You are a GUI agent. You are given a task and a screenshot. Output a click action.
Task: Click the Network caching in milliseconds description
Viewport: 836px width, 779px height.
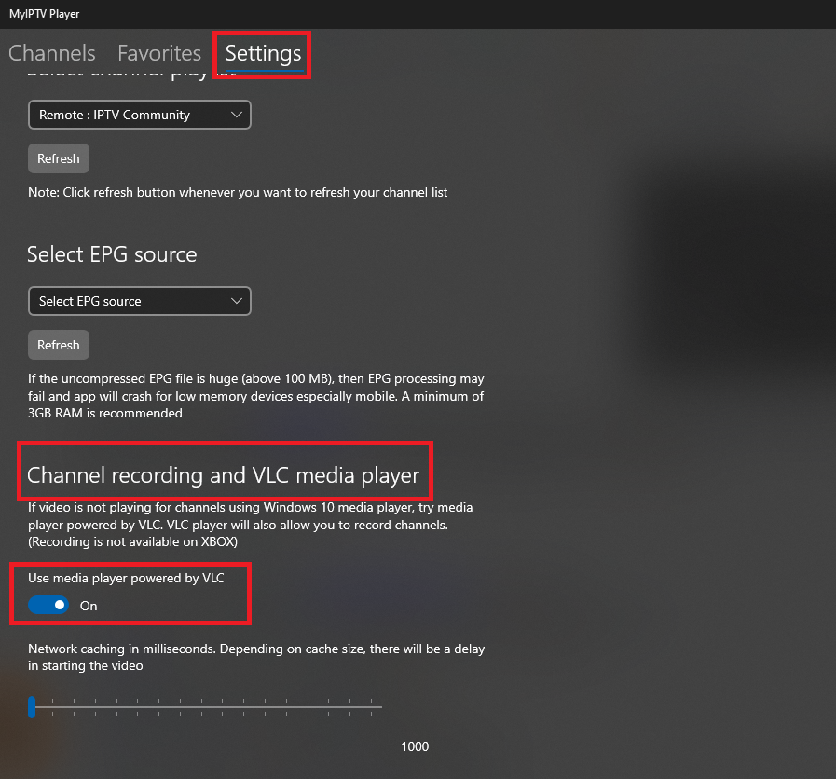(256, 657)
